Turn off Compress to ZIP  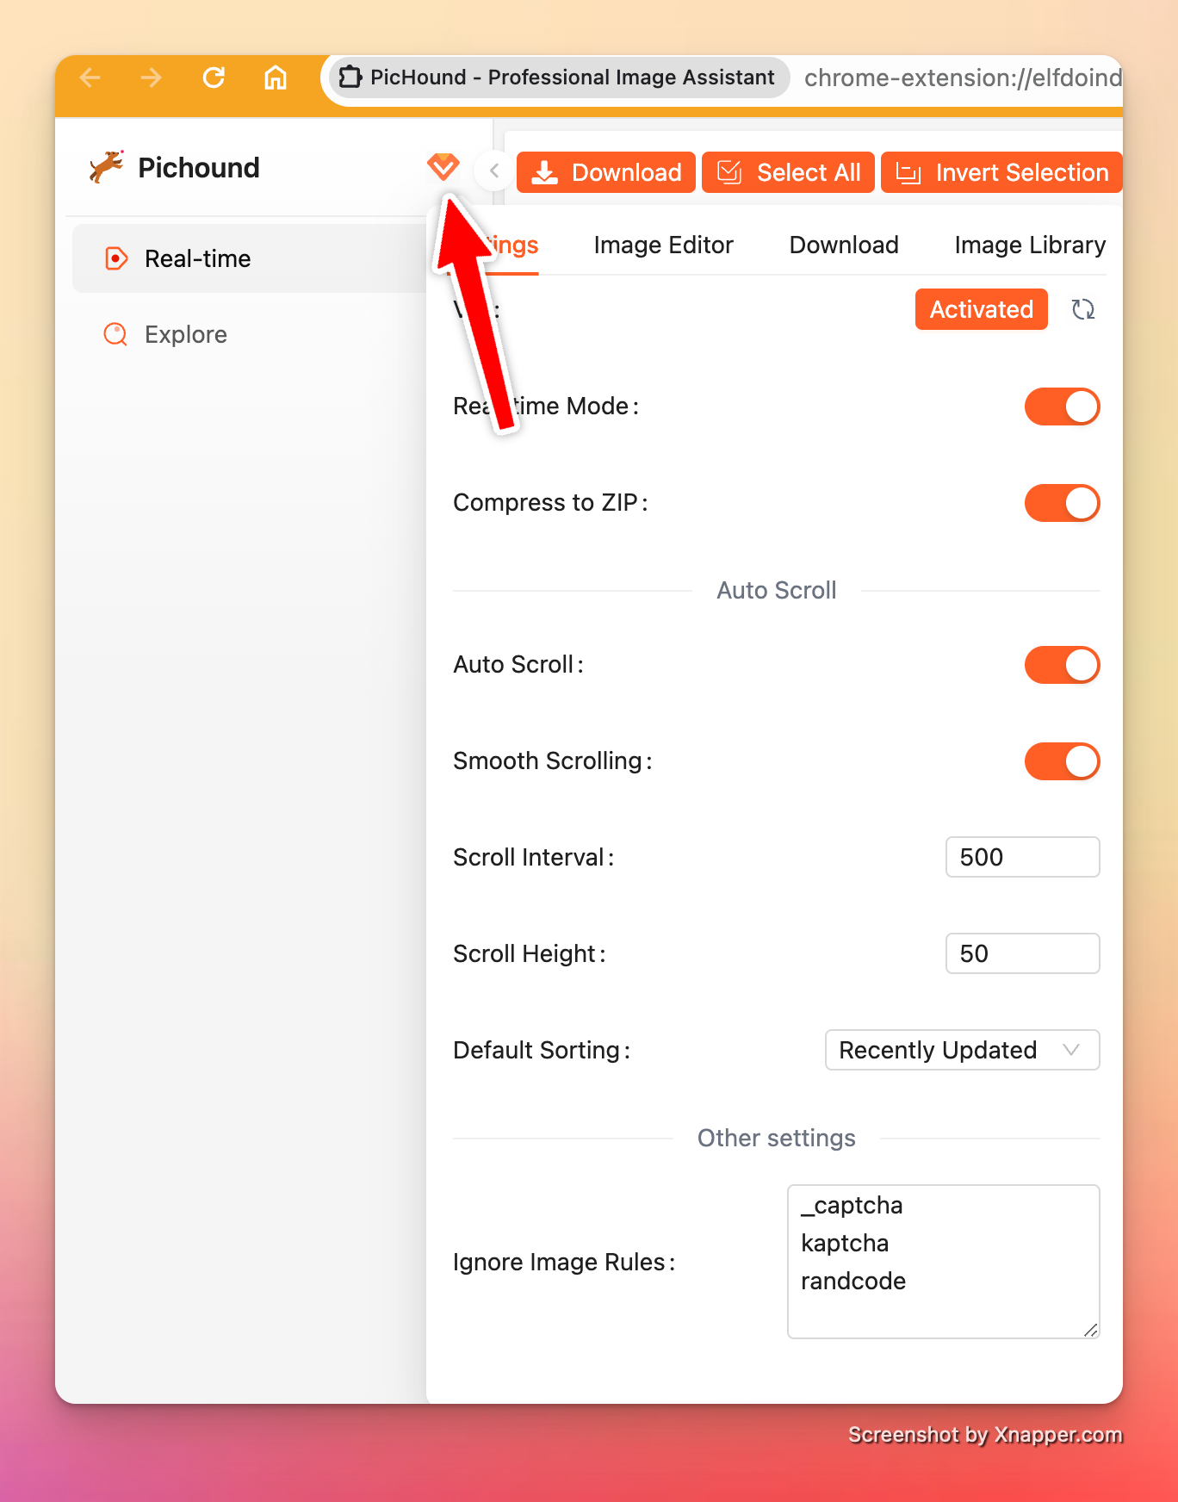(1062, 503)
